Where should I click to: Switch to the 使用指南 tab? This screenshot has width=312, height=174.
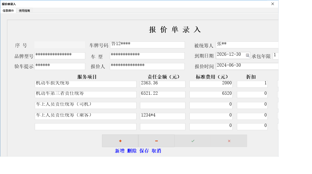(24, 11)
